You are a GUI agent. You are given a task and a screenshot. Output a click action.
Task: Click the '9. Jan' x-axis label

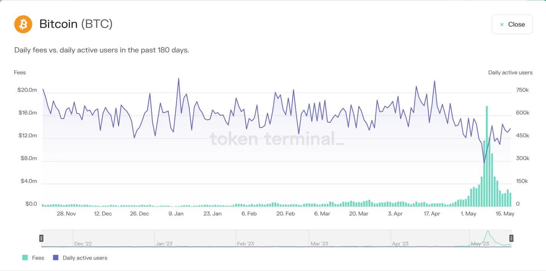(176, 214)
